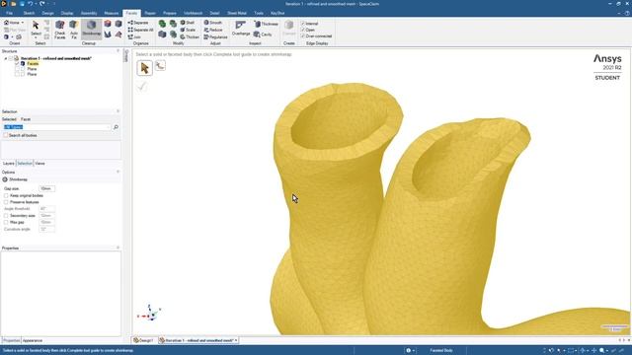The image size is (632, 355).
Task: Click the Redo icon in title bar
Action: tap(41, 4)
